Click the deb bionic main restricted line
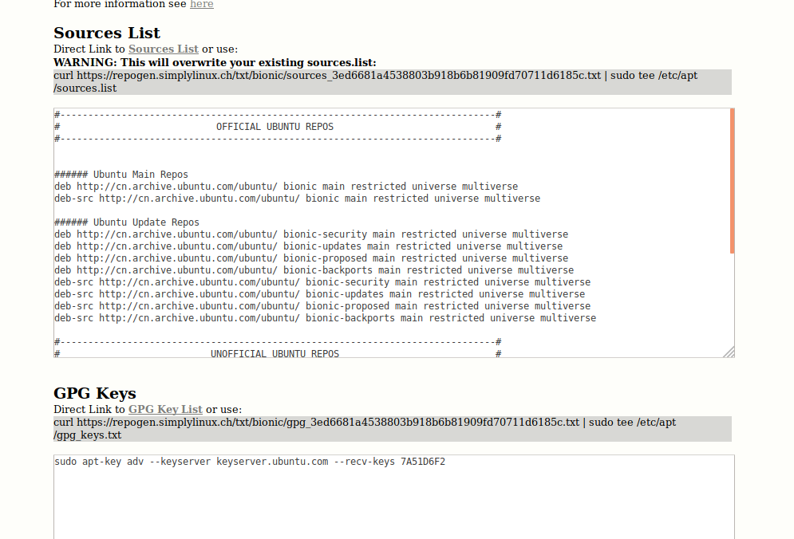794x539 pixels. tap(286, 187)
